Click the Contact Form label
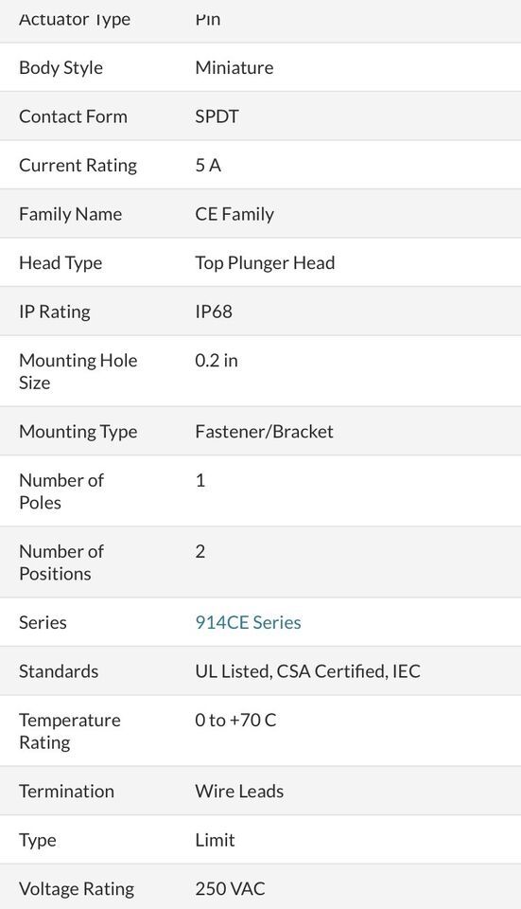Viewport: 521px width, 909px height. [73, 116]
